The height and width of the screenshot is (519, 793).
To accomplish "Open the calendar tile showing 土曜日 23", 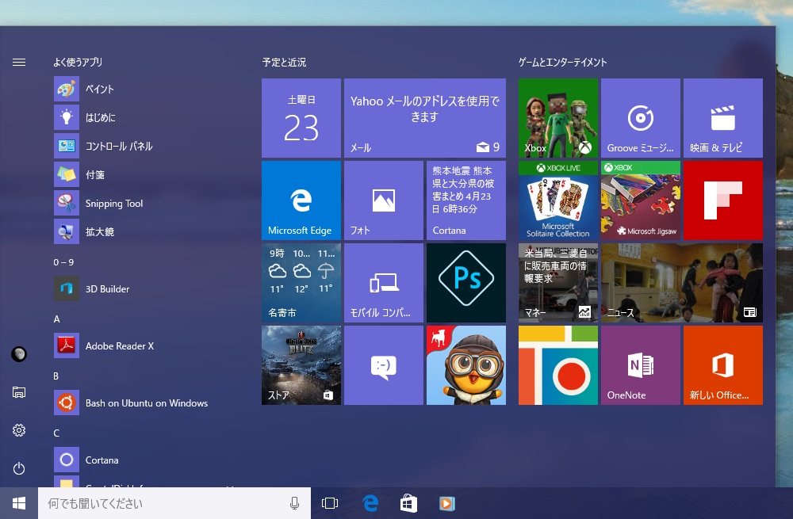I will (301, 118).
